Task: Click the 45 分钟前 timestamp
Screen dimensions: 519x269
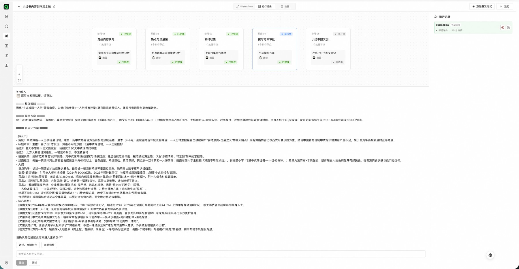Action: click(457, 31)
